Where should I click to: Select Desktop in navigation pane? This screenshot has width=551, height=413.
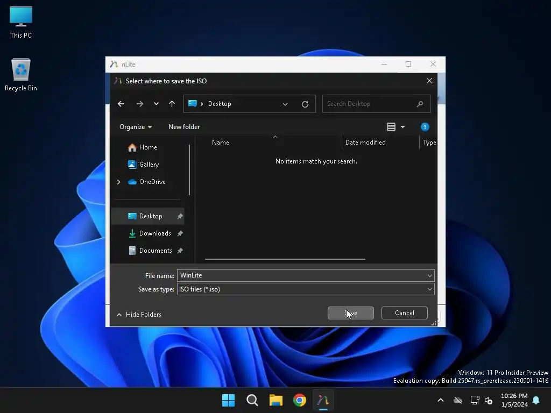tap(147, 216)
